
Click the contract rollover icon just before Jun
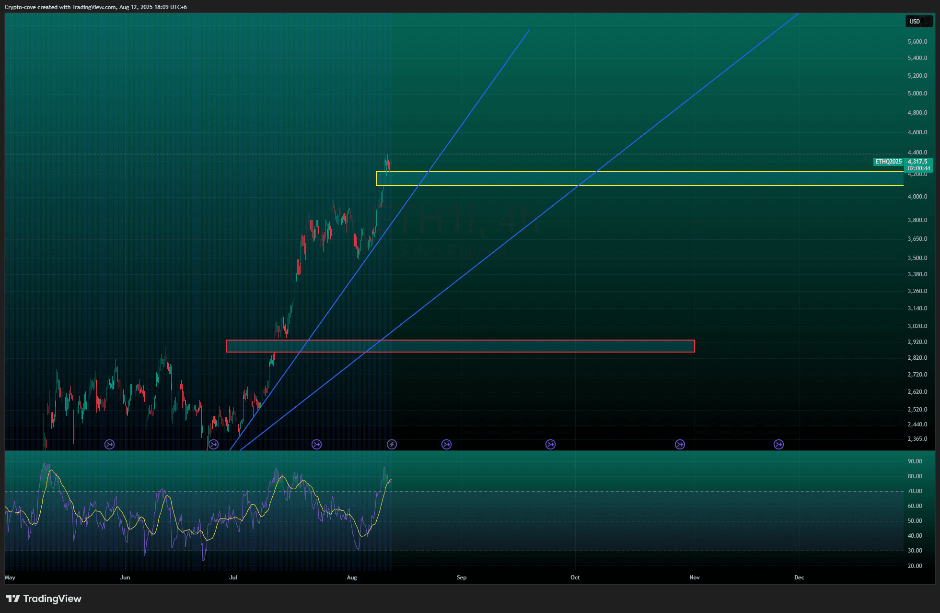coord(110,445)
